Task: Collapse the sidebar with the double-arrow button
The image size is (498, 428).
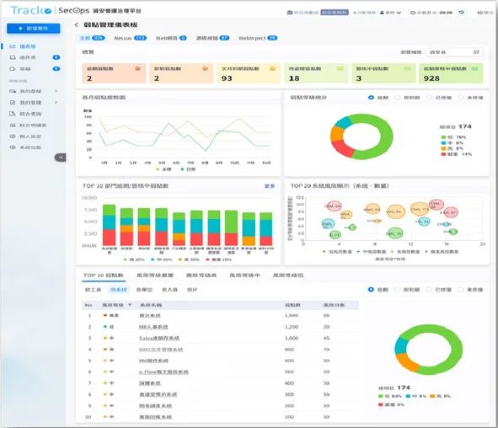Action: coord(61,158)
